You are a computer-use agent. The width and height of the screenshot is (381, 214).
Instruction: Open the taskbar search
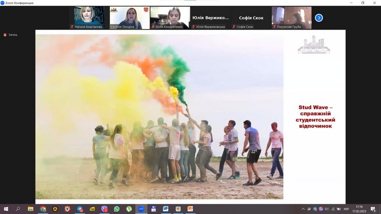[18, 209]
